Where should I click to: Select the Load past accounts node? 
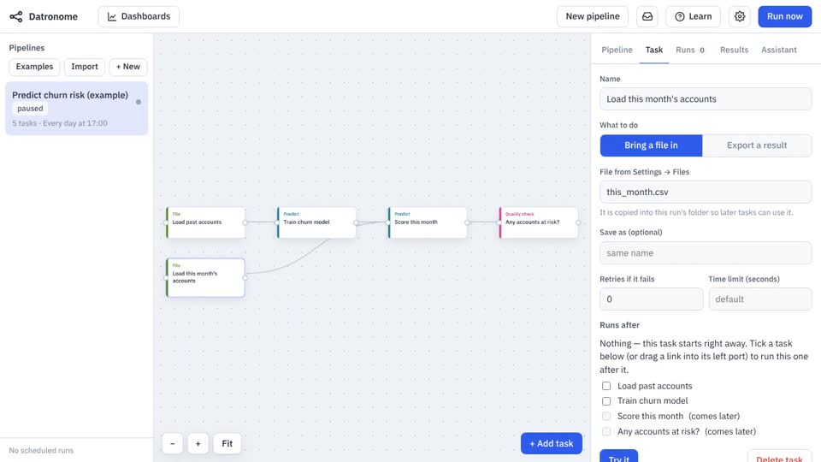tap(206, 222)
